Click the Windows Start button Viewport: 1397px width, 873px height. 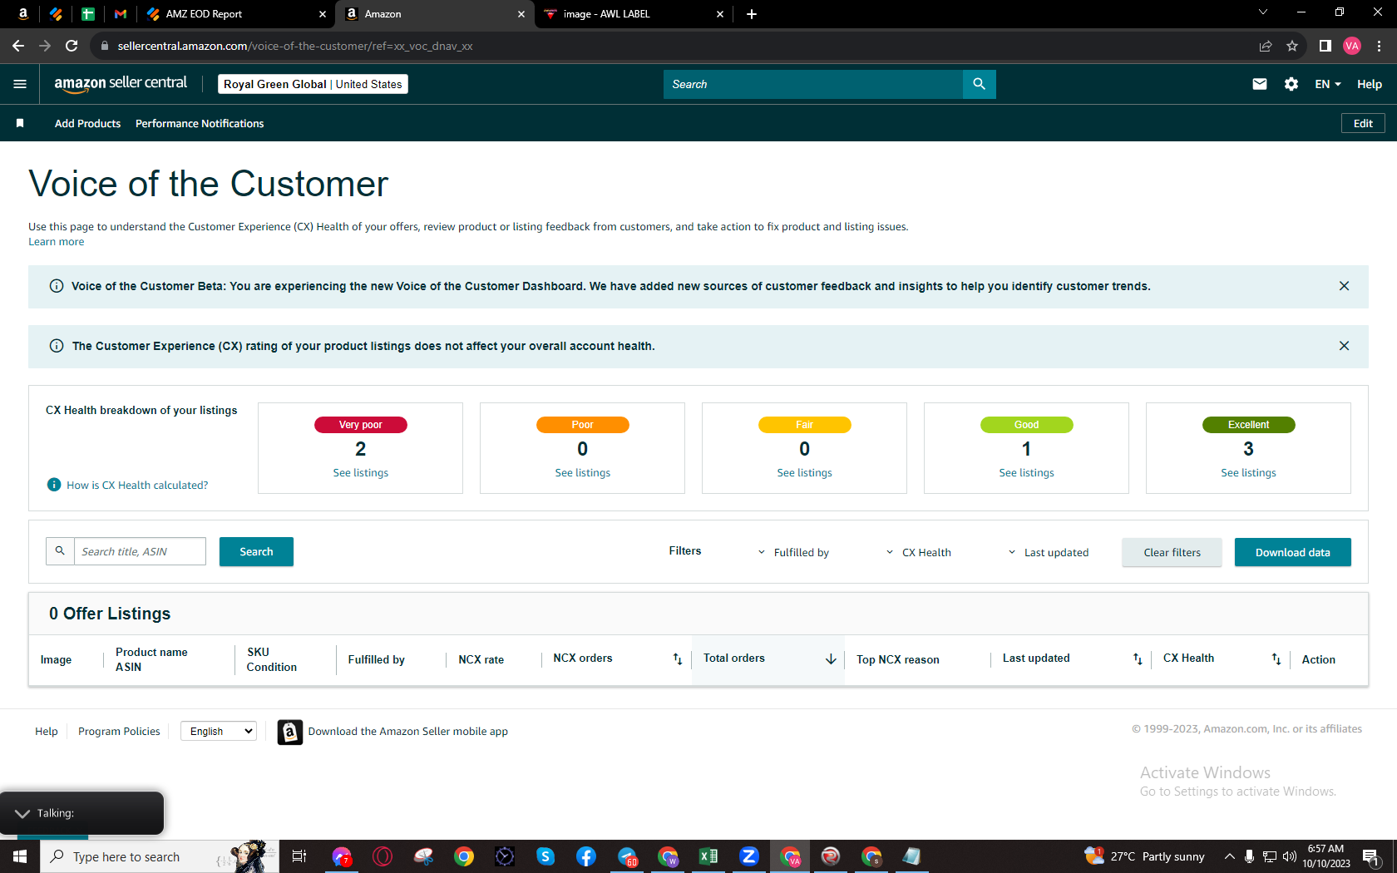(20, 856)
